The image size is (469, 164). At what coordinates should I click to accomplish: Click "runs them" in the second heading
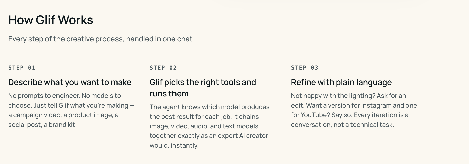click(x=169, y=94)
